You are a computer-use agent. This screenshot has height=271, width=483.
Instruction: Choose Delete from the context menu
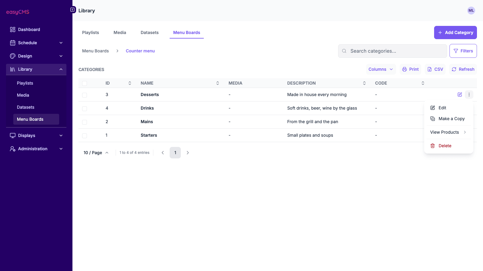(449, 146)
